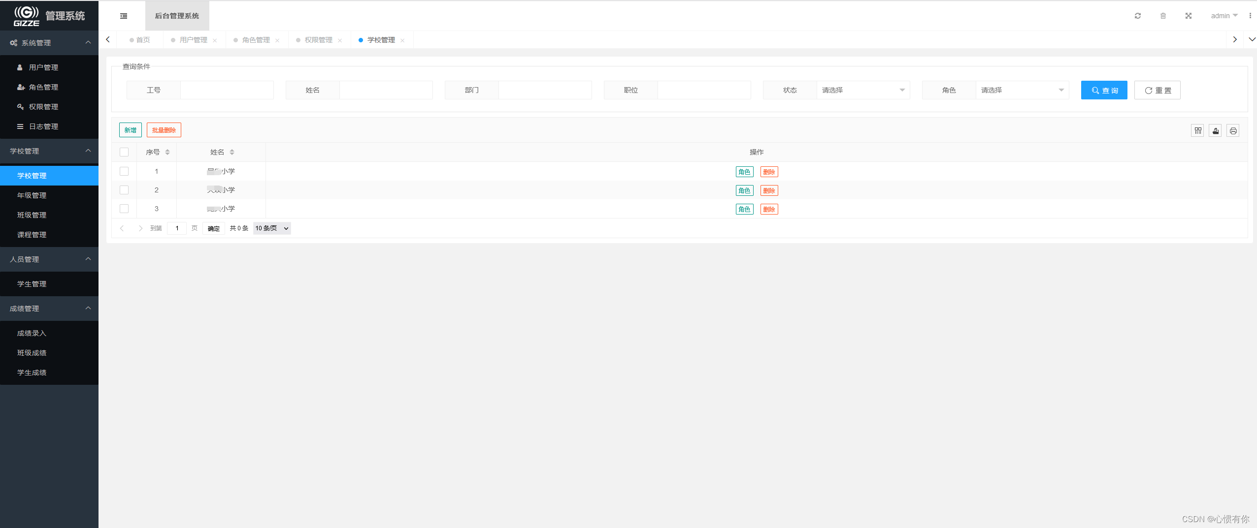Screen dimensions: 1257x528
Task: Select the 后台管理系统 top menu item
Action: (x=177, y=16)
